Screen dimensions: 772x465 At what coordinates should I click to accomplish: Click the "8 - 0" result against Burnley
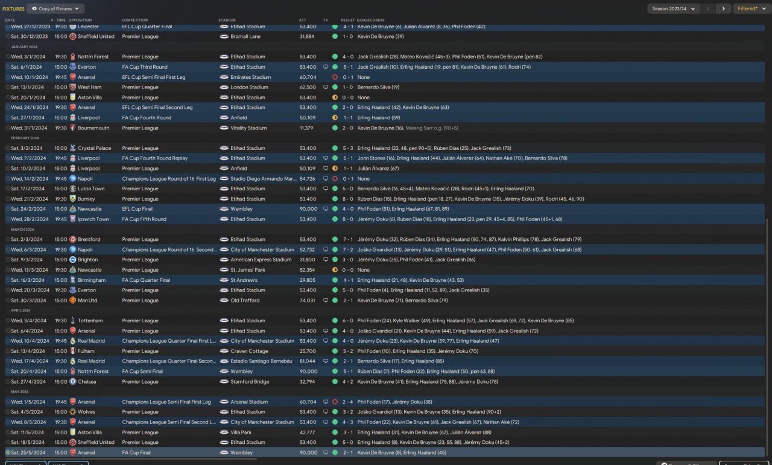click(x=349, y=199)
